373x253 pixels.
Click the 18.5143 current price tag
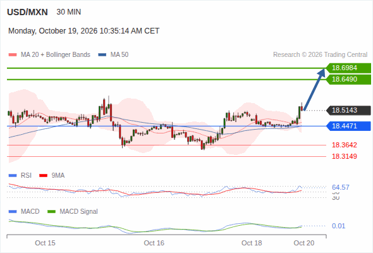(x=348, y=110)
